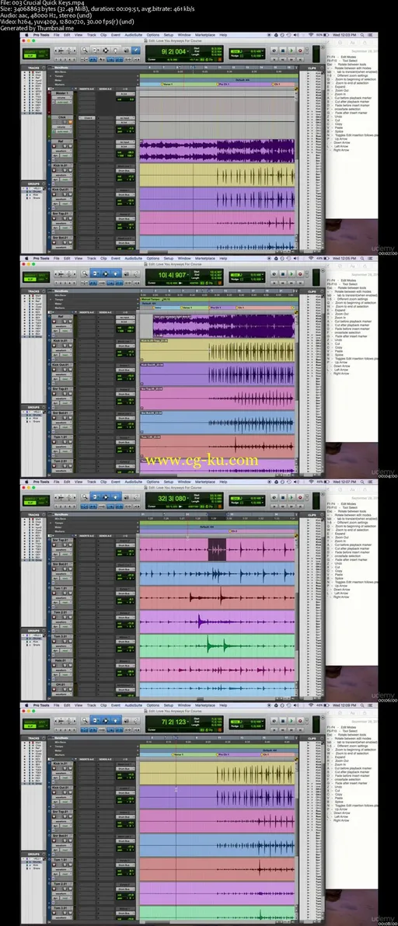Select the highlighted Pencil tool in the 12:03 PM frame
398x926 pixels.
135,50
